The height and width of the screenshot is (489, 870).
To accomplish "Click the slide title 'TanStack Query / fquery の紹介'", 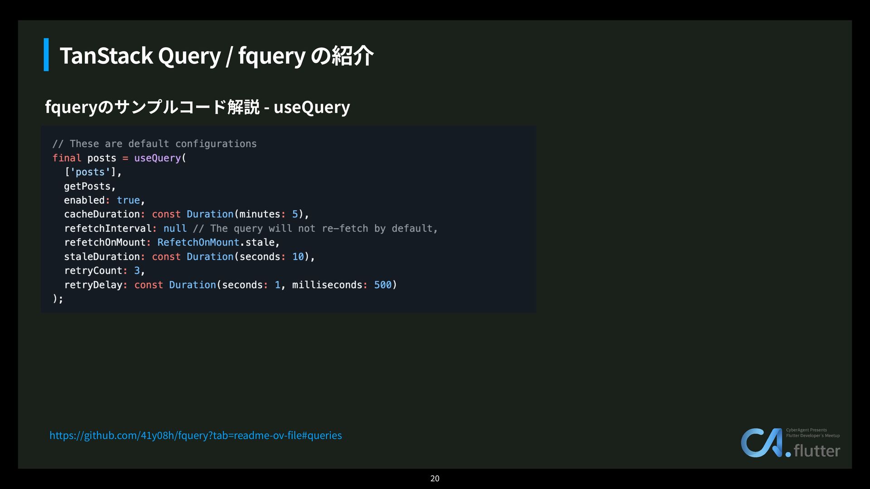I will [217, 56].
